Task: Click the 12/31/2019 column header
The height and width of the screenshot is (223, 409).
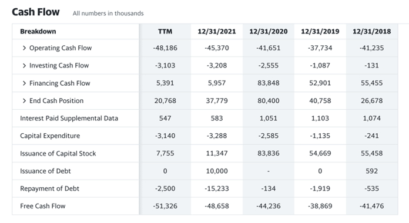Action: click(320, 32)
